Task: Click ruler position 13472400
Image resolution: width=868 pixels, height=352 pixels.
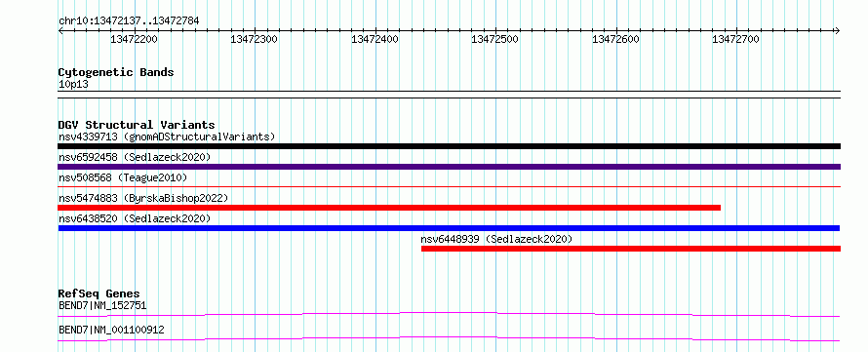Action: tap(375, 39)
